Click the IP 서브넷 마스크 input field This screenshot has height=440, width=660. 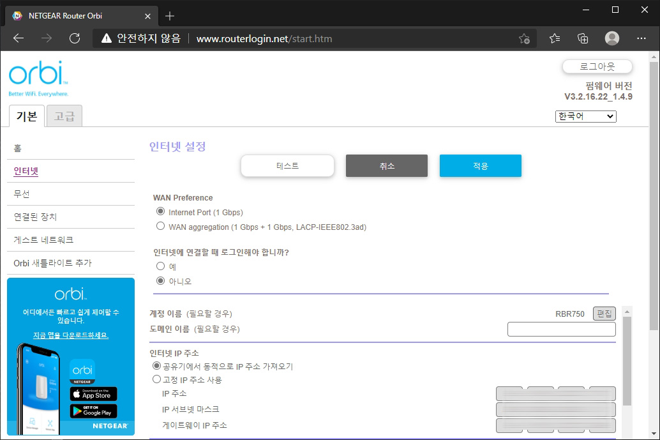[555, 409]
